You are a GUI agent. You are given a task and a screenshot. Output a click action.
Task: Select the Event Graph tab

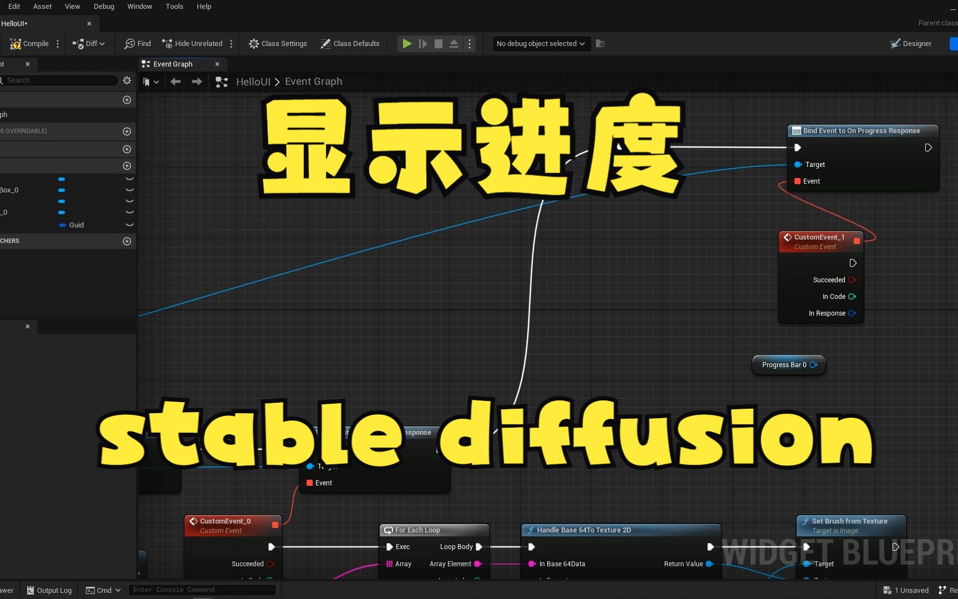click(x=173, y=64)
